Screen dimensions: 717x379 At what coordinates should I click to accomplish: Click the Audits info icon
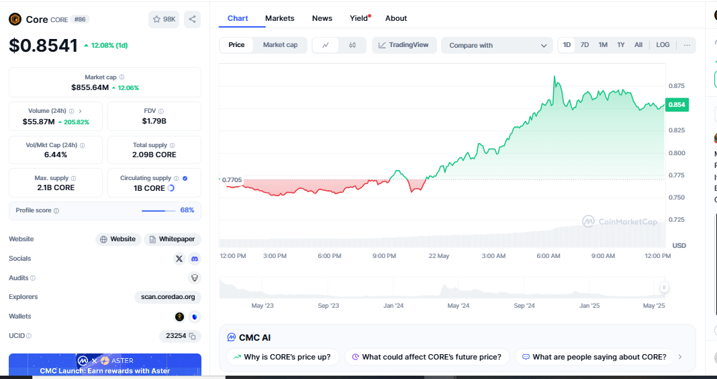33,278
